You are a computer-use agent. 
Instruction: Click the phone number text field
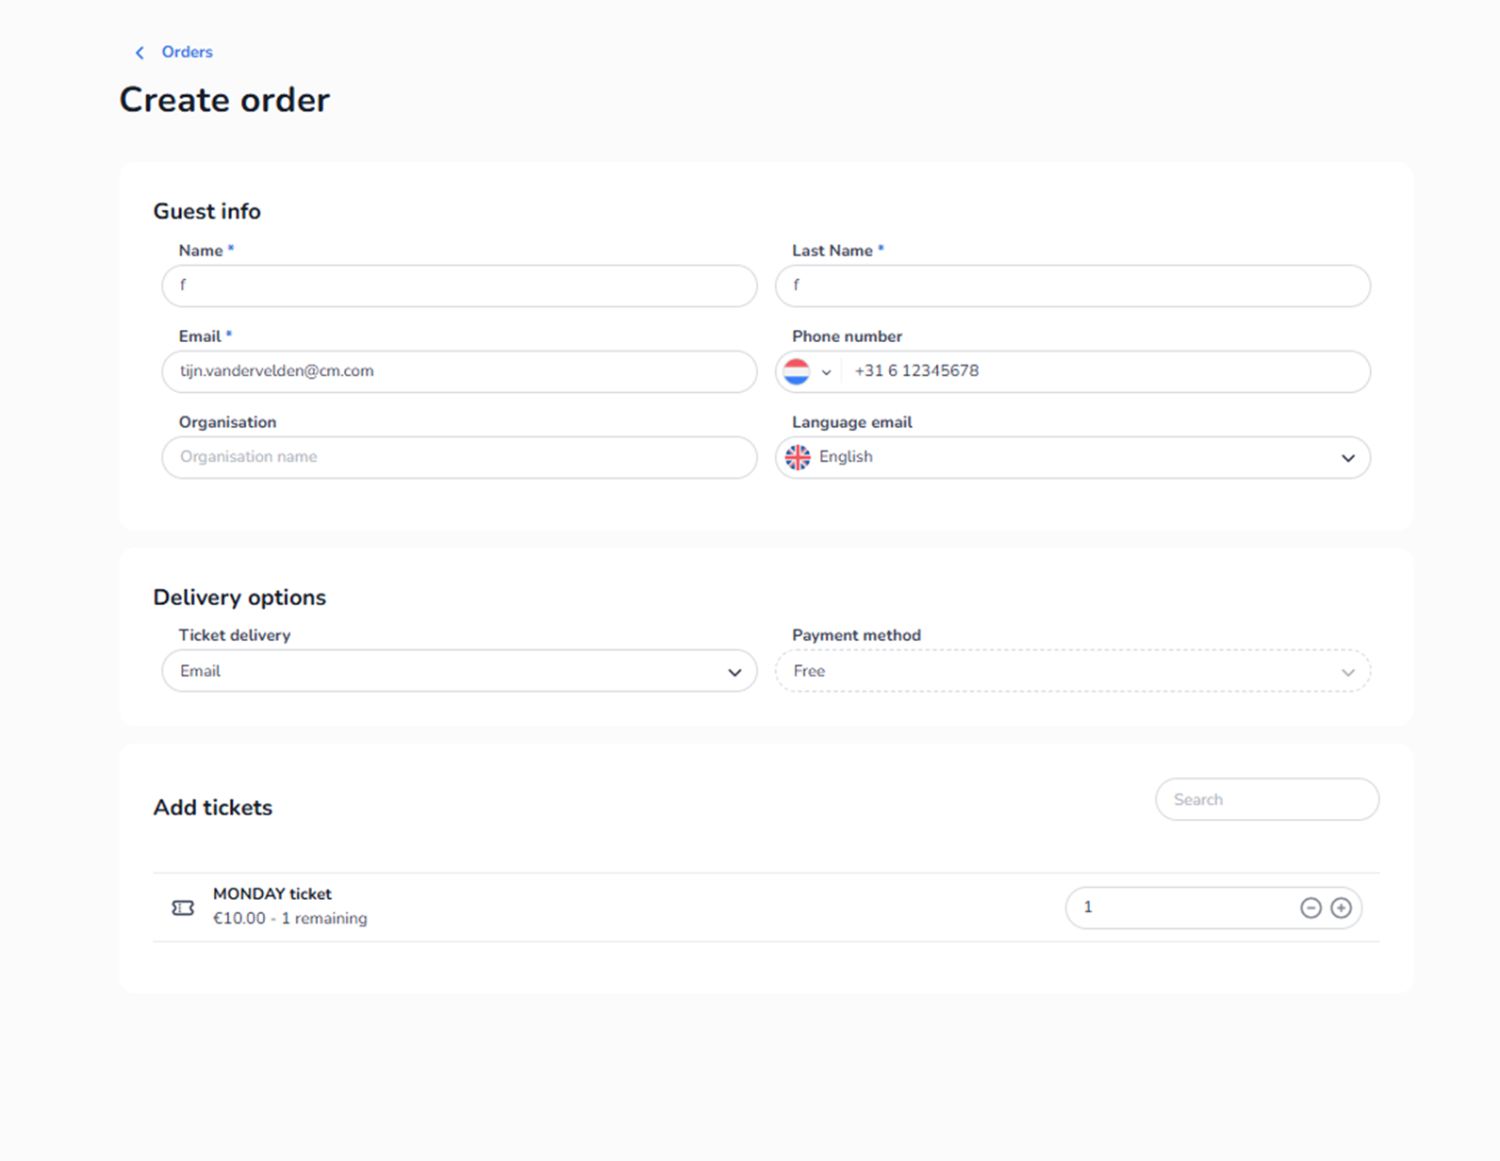pos(1103,371)
